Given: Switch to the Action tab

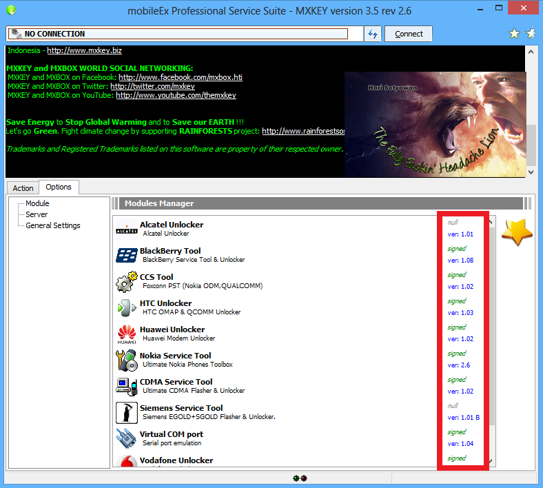Looking at the screenshot, I should click(x=23, y=188).
